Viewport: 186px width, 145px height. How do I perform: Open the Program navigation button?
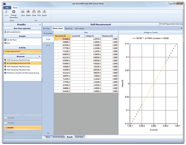(23, 123)
